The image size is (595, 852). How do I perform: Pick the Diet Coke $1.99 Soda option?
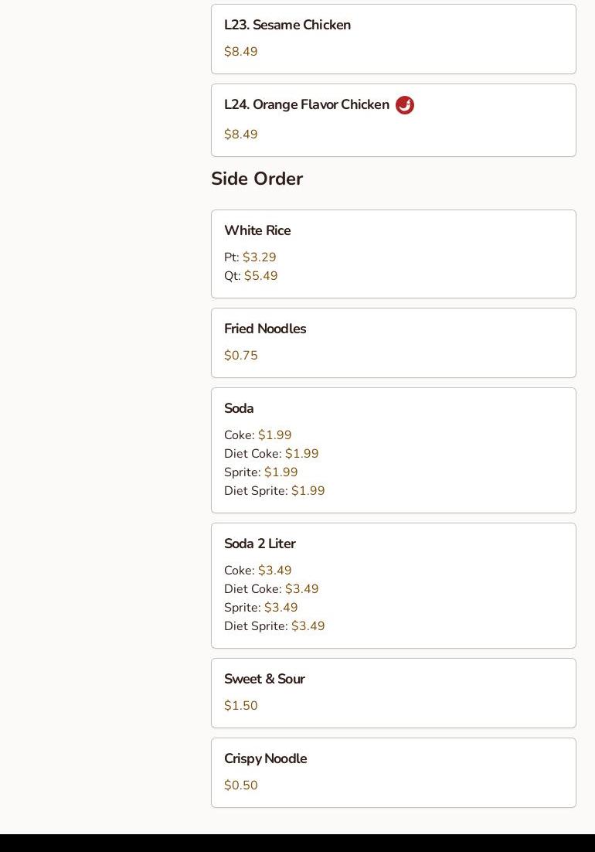click(301, 454)
